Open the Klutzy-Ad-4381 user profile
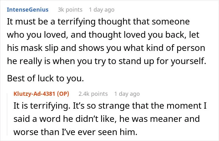 coord(34,94)
